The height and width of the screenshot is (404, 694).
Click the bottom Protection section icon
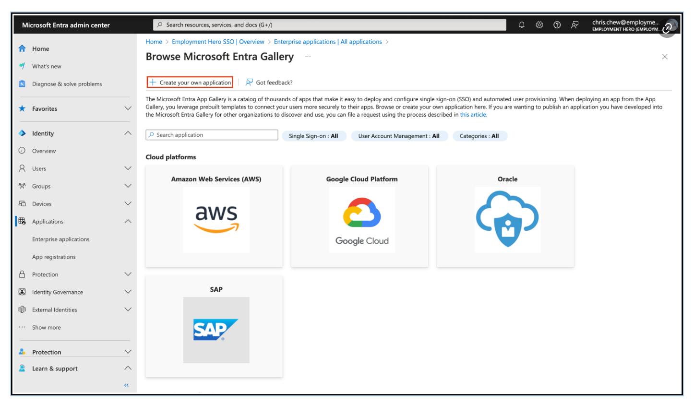[x=22, y=352]
